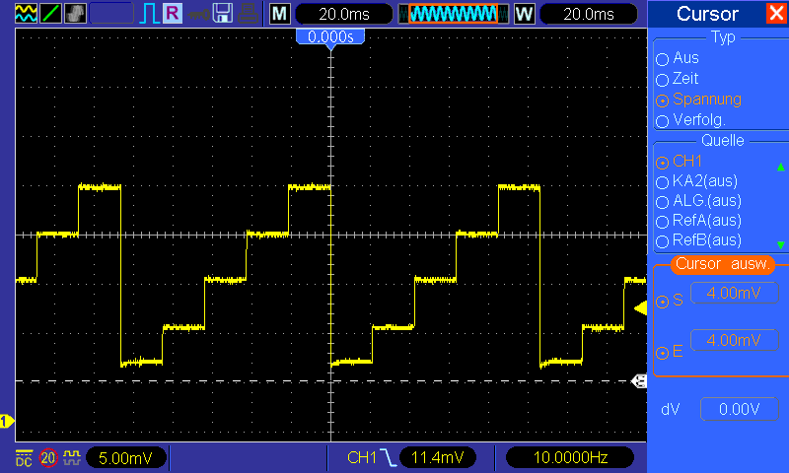Screen dimensions: 789x473
Task: Select the S cursor radio button
Action: (662, 302)
